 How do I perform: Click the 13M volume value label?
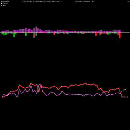[125, 90]
